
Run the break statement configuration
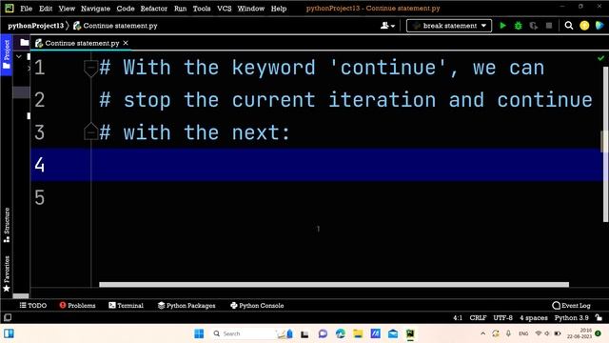[502, 26]
